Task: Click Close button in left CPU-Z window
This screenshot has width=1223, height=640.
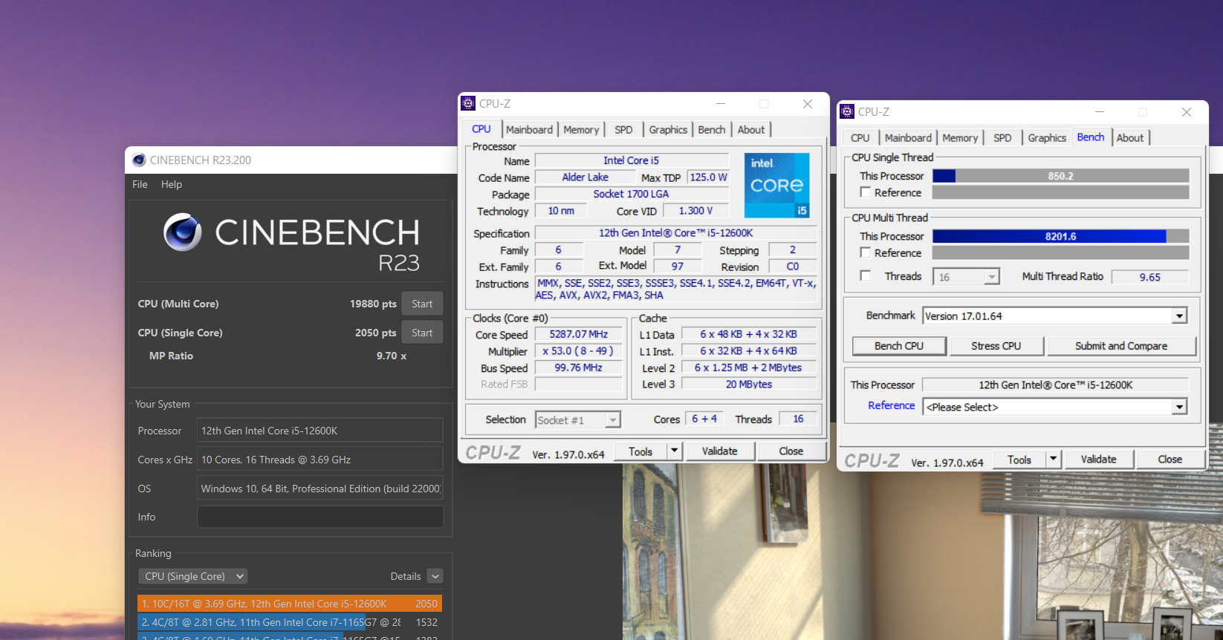Action: pos(791,451)
